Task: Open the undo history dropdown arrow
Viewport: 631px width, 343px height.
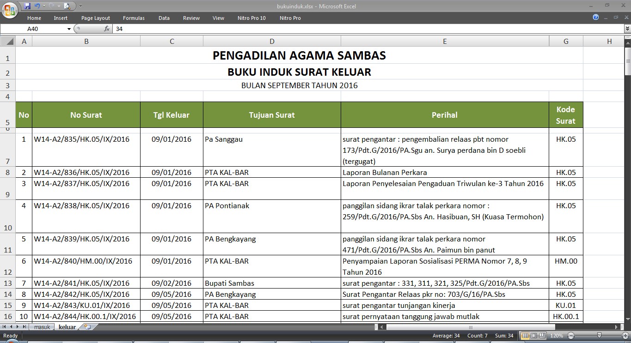Action: (43, 6)
